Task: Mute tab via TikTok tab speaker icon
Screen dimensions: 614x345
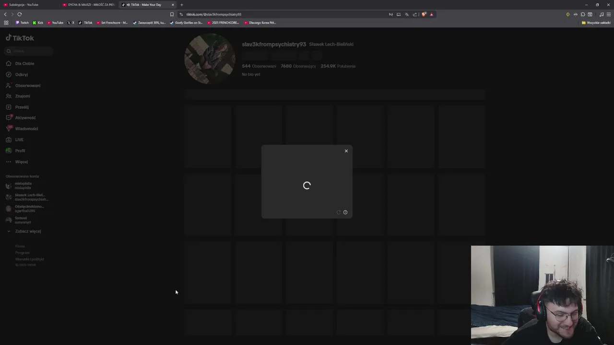Action: 128,5
